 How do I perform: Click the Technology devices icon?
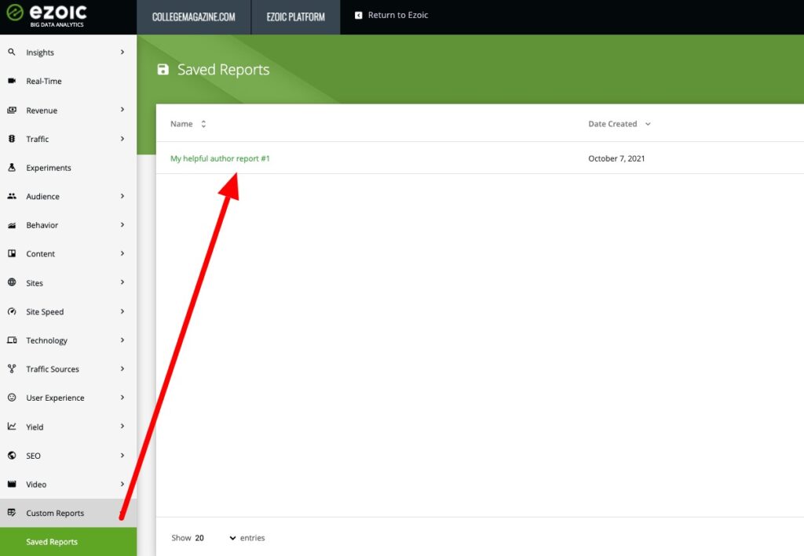[12, 340]
